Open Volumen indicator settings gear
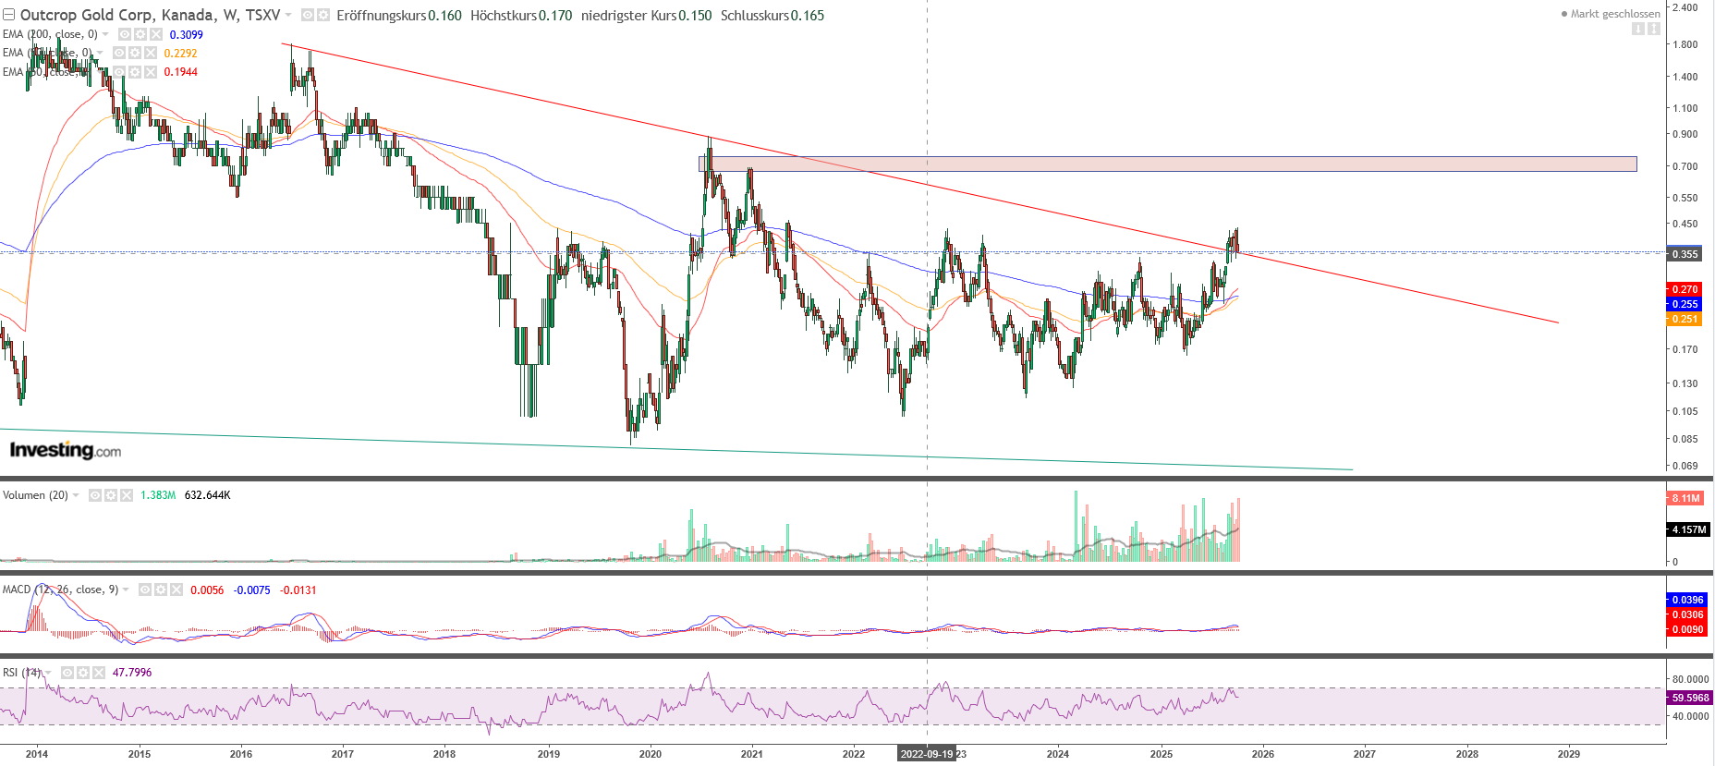1715x766 pixels. pyautogui.click(x=111, y=495)
